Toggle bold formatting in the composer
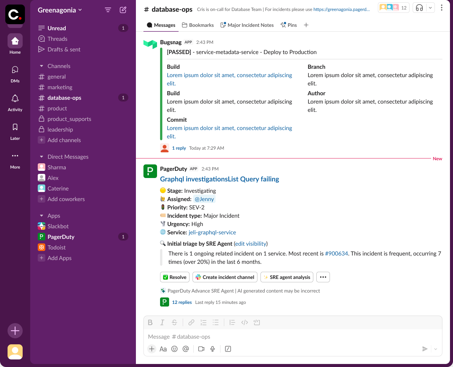Viewport: 453px width, 367px height. [150, 322]
